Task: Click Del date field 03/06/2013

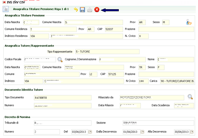Action: click(80, 132)
